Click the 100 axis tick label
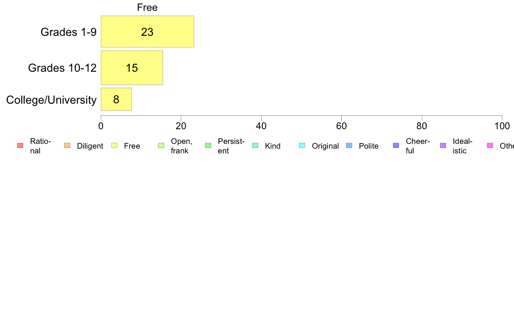 [x=502, y=126]
